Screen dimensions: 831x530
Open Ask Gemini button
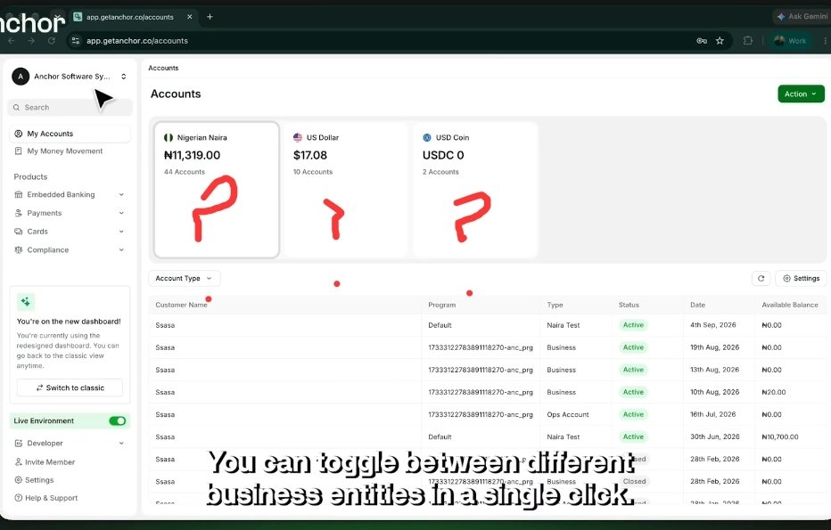[802, 16]
